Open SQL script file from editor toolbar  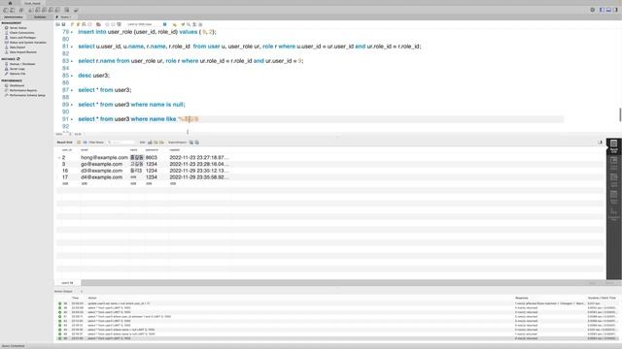(57, 24)
